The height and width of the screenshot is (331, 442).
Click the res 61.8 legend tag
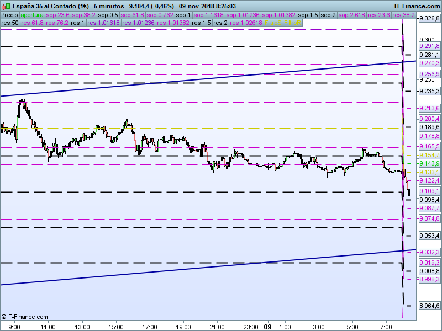[33, 23]
